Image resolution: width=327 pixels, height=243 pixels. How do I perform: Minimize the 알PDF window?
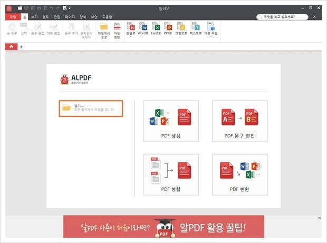(303, 8)
